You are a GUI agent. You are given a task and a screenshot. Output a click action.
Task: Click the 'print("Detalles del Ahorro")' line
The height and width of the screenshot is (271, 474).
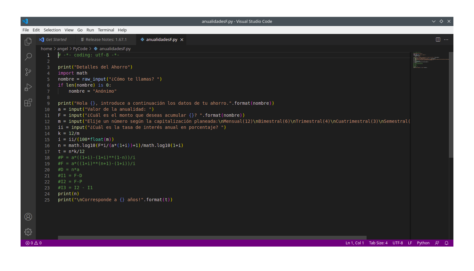(x=95, y=67)
